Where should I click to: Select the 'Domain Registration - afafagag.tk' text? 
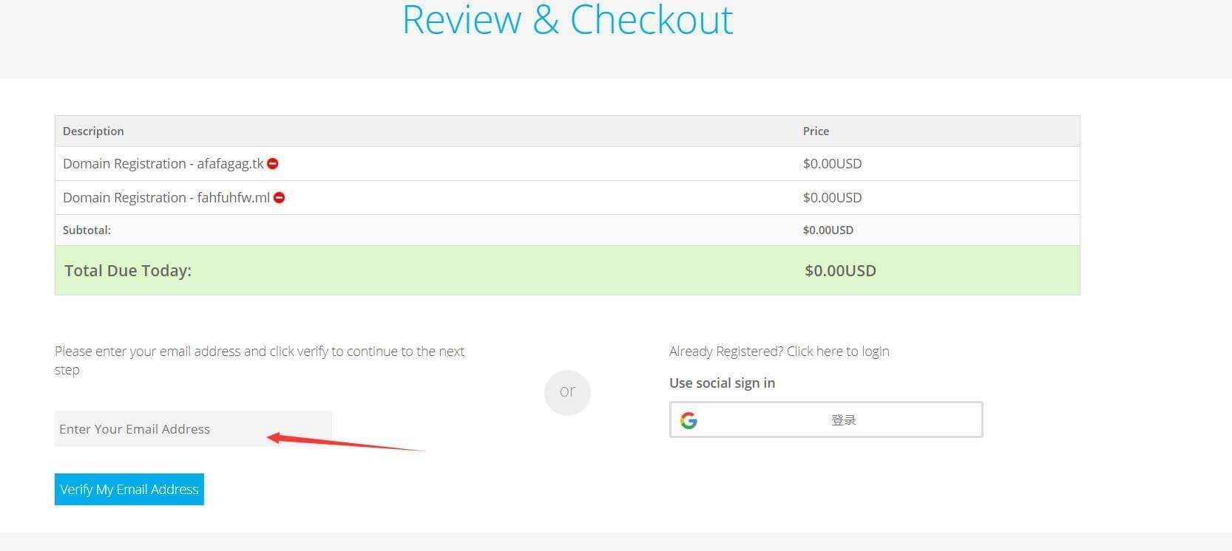coord(163,164)
